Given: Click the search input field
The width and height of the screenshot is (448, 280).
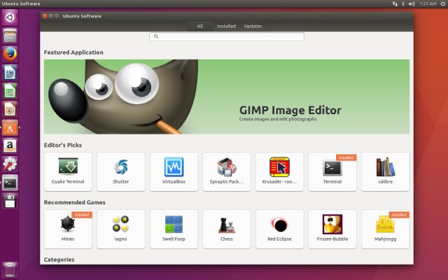Looking at the screenshot, I should click(x=226, y=36).
